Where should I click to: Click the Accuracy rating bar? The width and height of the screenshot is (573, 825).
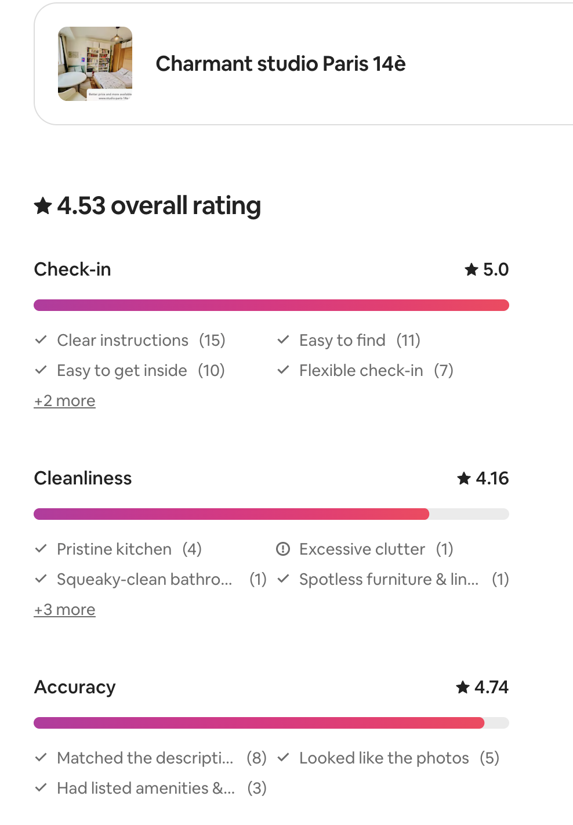click(271, 723)
